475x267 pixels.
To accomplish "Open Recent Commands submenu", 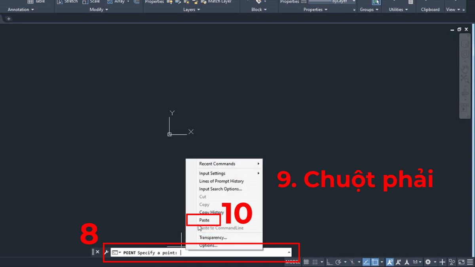I will pyautogui.click(x=218, y=163).
